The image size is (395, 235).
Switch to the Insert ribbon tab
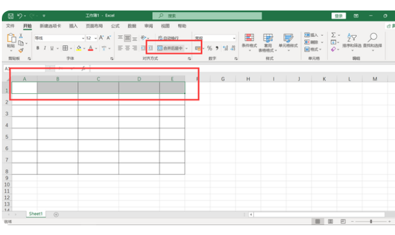coord(74,26)
